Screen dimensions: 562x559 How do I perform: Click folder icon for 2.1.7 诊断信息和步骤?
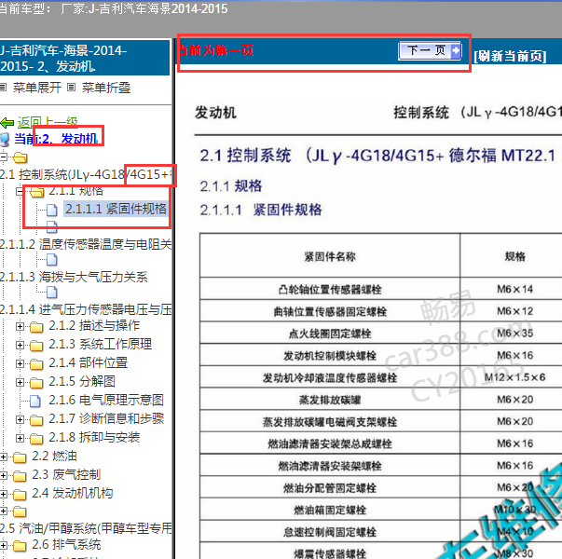coord(36,420)
